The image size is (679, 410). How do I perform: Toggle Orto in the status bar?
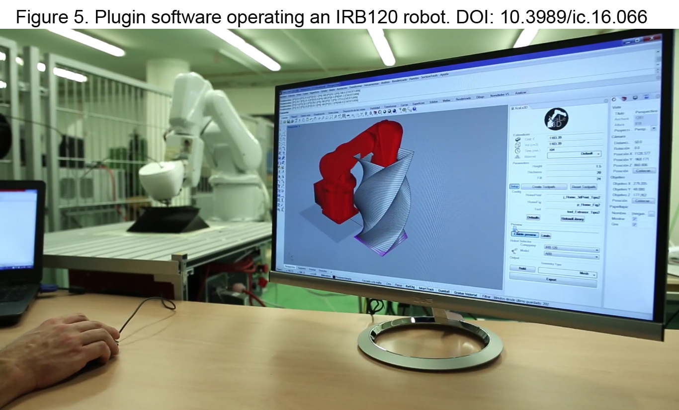pyautogui.click(x=388, y=284)
